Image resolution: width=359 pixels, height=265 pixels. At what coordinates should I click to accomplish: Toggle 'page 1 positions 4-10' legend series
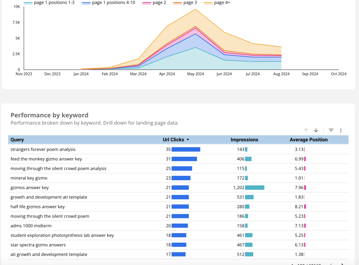click(113, 3)
